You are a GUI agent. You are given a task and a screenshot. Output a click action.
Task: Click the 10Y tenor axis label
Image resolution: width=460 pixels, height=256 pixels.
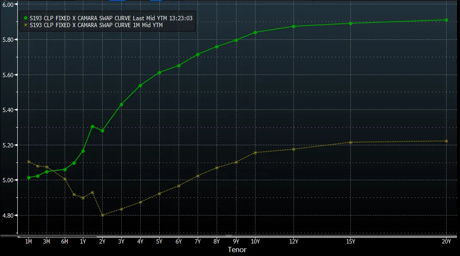(255, 242)
